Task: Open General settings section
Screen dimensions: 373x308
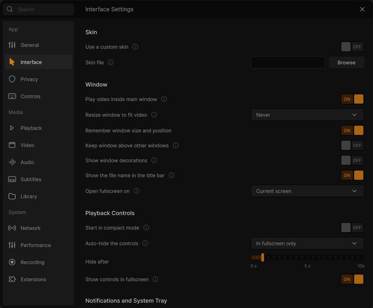Action: 38,45
